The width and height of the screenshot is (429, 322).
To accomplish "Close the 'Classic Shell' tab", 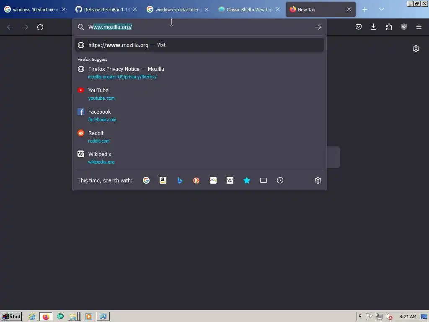I will tap(278, 9).
